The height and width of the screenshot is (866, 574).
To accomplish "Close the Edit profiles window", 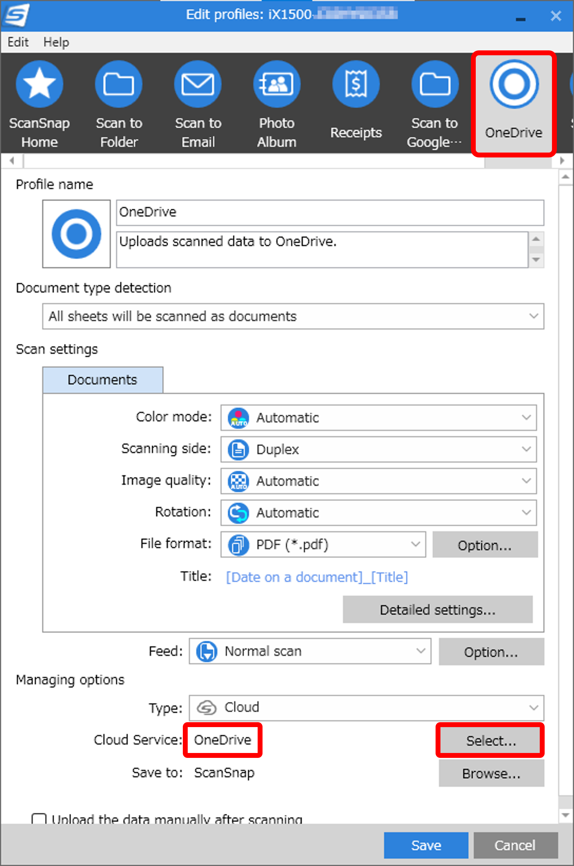I will point(556,16).
